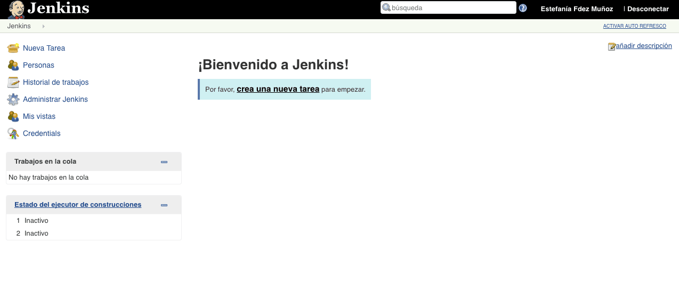
Task: Open the search help question mark icon
Action: pyautogui.click(x=523, y=8)
